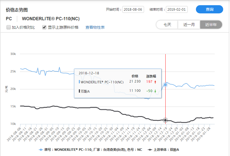Select the 近一月 range tab
The height and width of the screenshot is (156, 230).
tap(189, 25)
